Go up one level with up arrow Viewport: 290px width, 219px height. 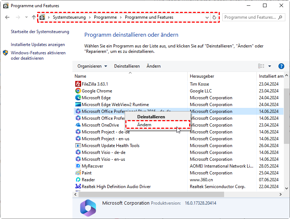tap(34, 17)
